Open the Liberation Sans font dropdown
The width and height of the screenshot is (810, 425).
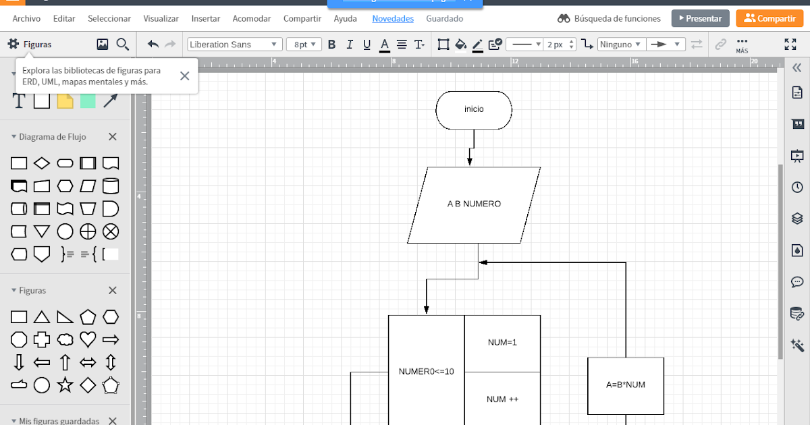pos(234,44)
